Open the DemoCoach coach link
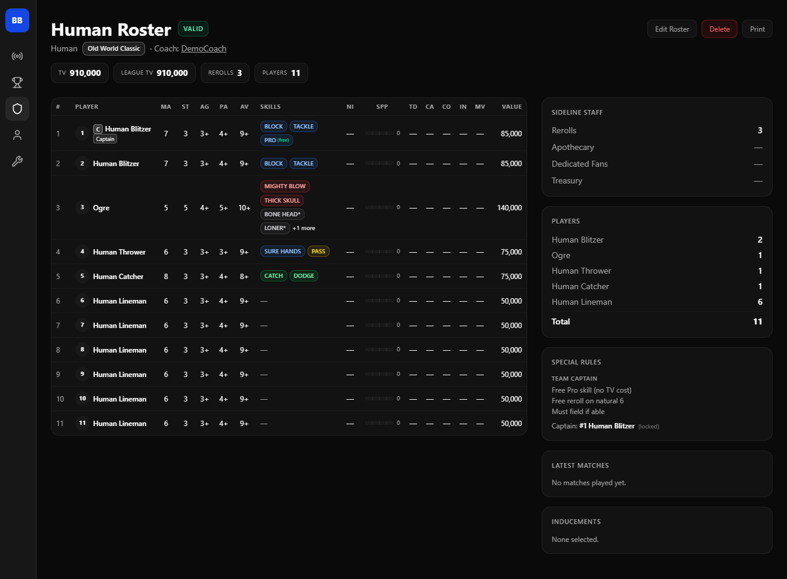This screenshot has width=787, height=579. pyautogui.click(x=204, y=49)
